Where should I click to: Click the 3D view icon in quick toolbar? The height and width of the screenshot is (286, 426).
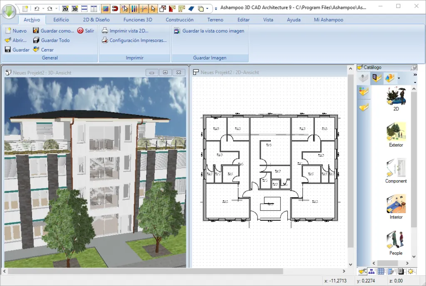[75, 8]
